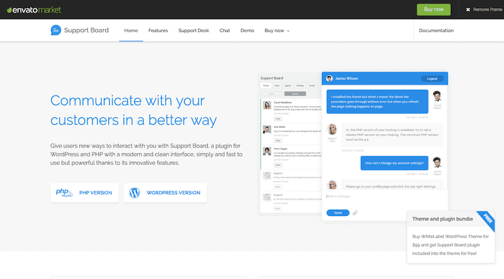
Task: Click Sarah Maddison's avatar in ticket list
Action: pyautogui.click(x=266, y=105)
